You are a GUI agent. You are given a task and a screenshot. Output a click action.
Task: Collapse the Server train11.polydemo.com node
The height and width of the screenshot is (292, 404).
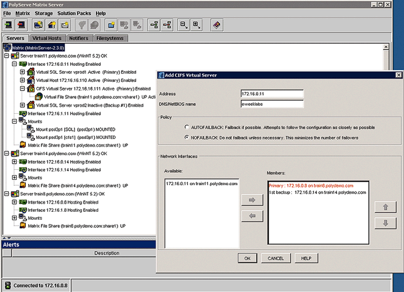[x=6, y=55]
